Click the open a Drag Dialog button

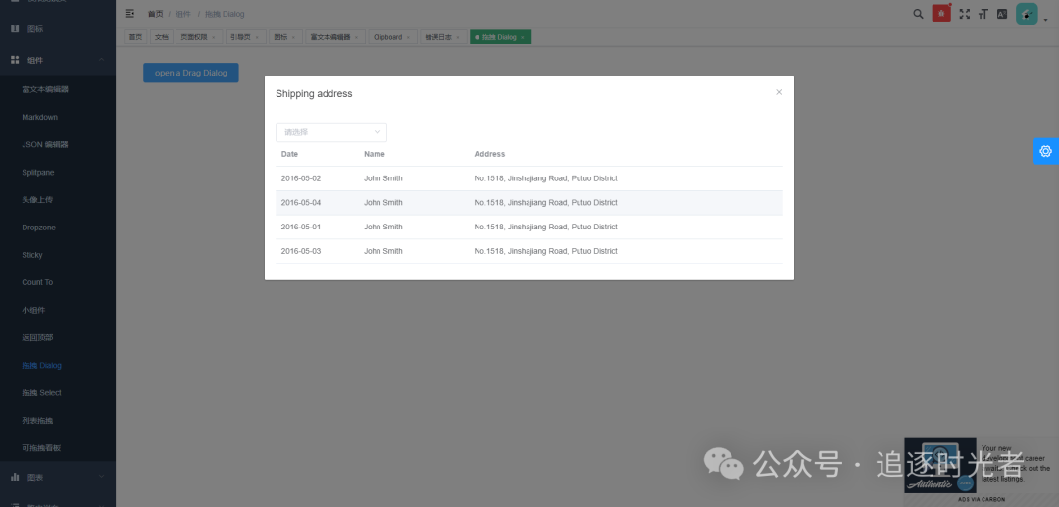pos(190,73)
